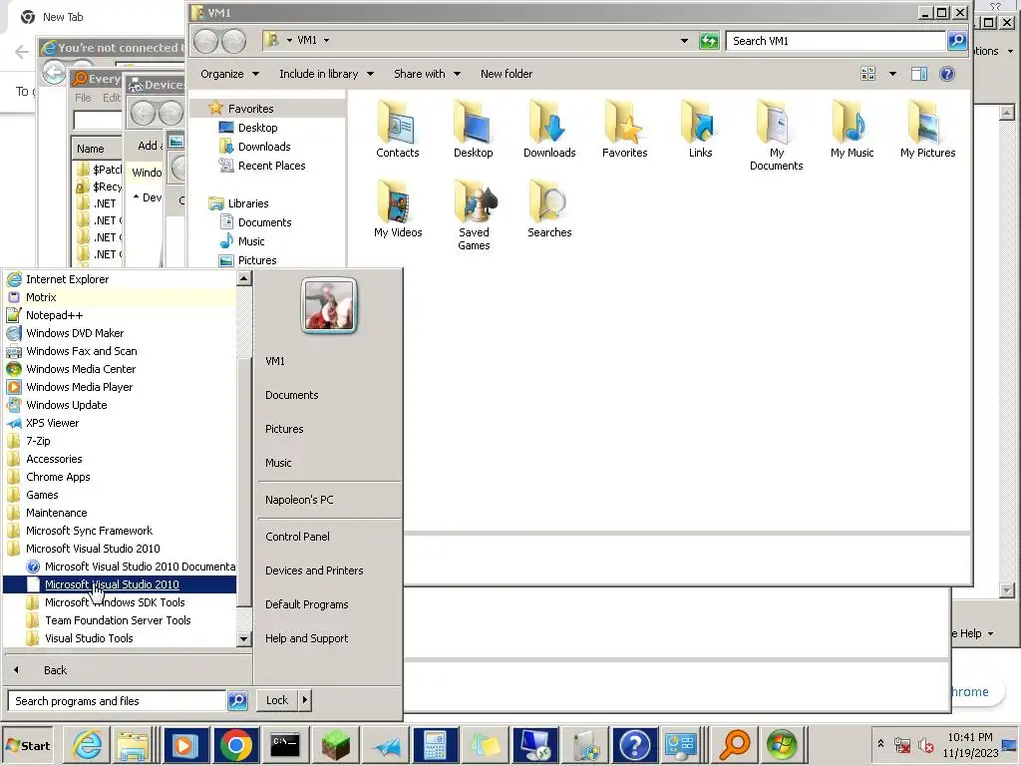Click programs list scroll up arrow
This screenshot has height=766, width=1021.
click(243, 278)
